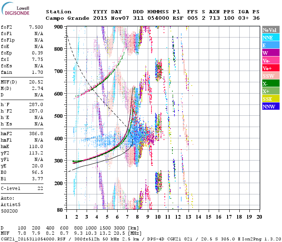This screenshot has width=282, height=242.
Task: Click the 5 MHz frequency axis label
Action: click(x=107, y=217)
